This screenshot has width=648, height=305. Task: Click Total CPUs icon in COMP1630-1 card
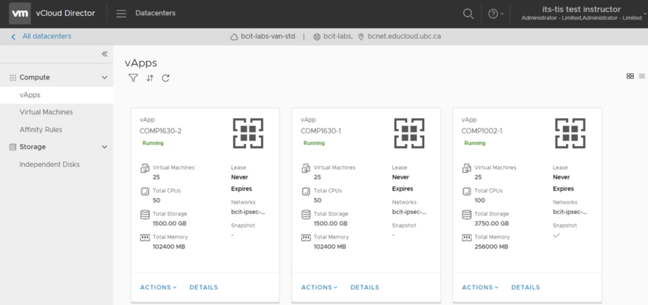pos(306,192)
